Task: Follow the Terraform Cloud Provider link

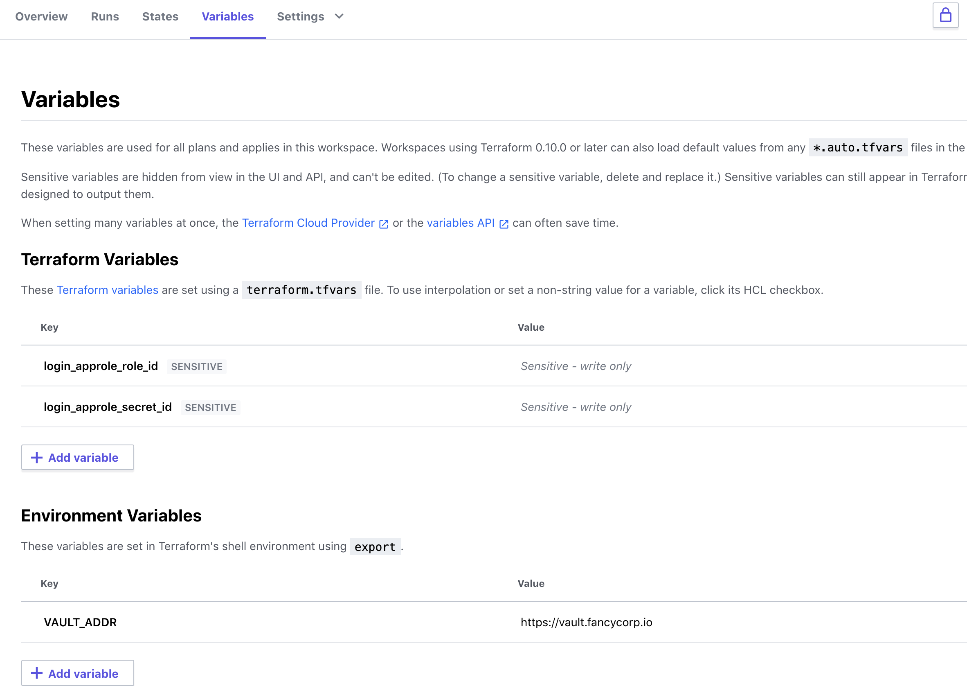Action: coord(308,223)
